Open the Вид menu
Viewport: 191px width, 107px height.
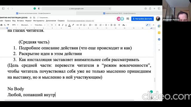(x=14, y=21)
